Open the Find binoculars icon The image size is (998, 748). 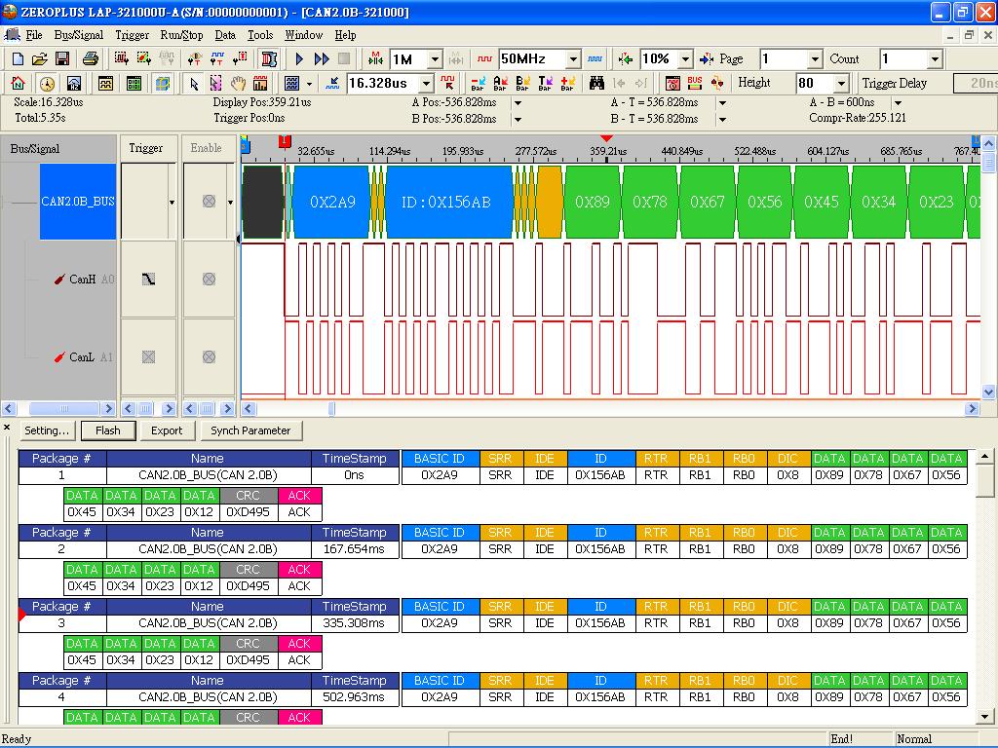[597, 83]
